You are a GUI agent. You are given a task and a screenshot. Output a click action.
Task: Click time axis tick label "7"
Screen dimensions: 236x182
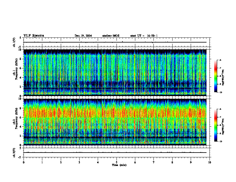click(154, 162)
